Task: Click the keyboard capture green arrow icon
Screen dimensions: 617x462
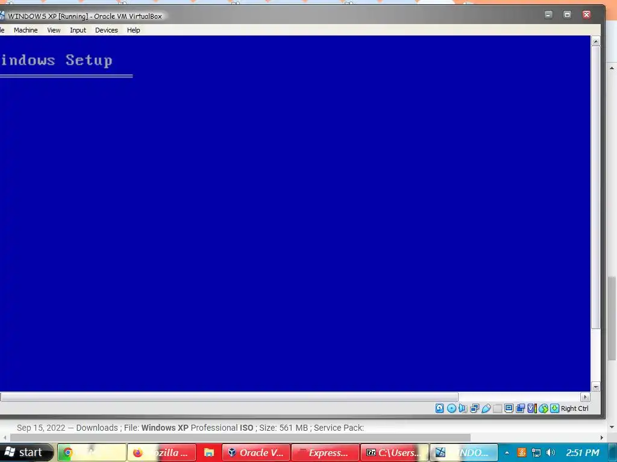Action: (x=554, y=408)
